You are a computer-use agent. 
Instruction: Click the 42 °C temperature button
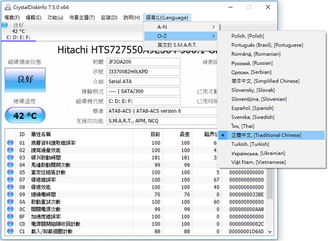(x=25, y=115)
